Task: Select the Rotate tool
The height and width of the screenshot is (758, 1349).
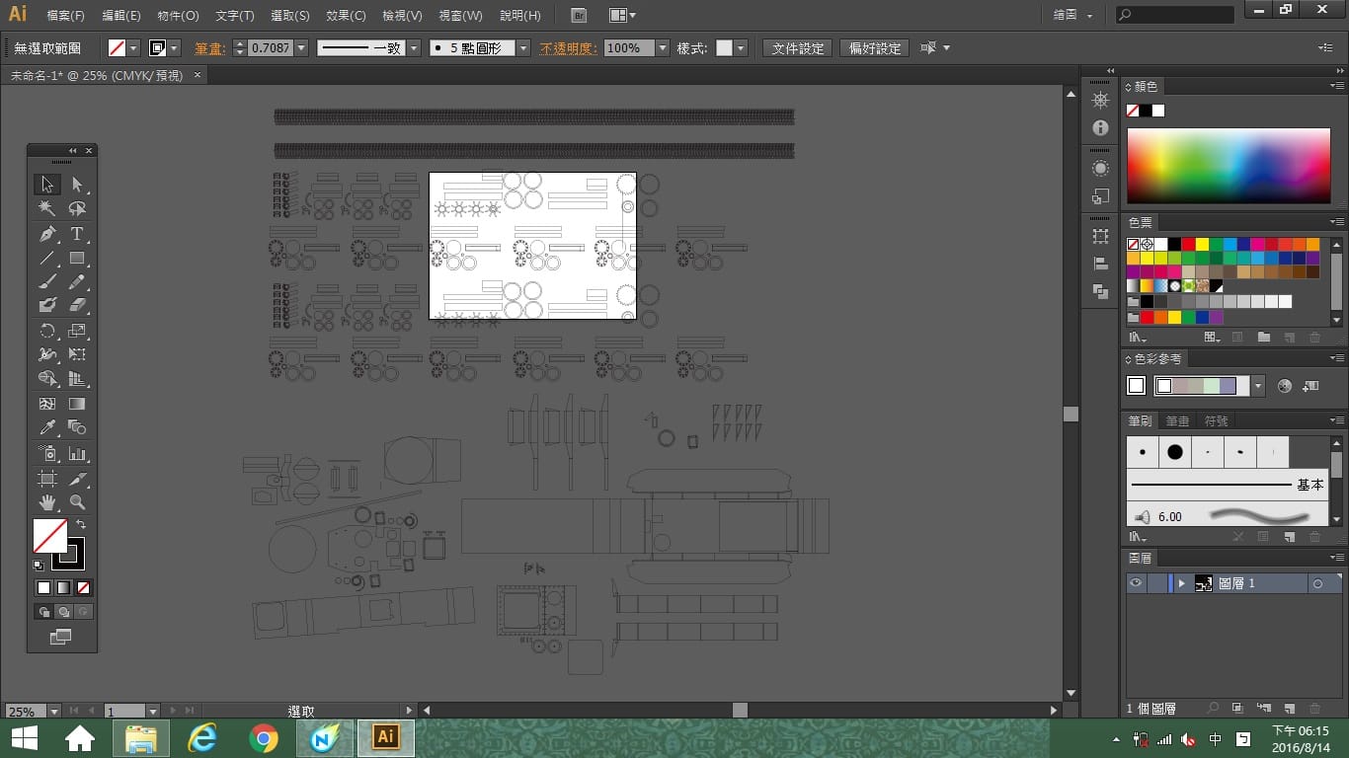Action: (x=46, y=331)
